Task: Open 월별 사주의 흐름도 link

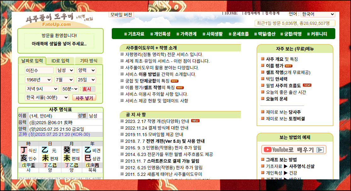Action: (283, 86)
